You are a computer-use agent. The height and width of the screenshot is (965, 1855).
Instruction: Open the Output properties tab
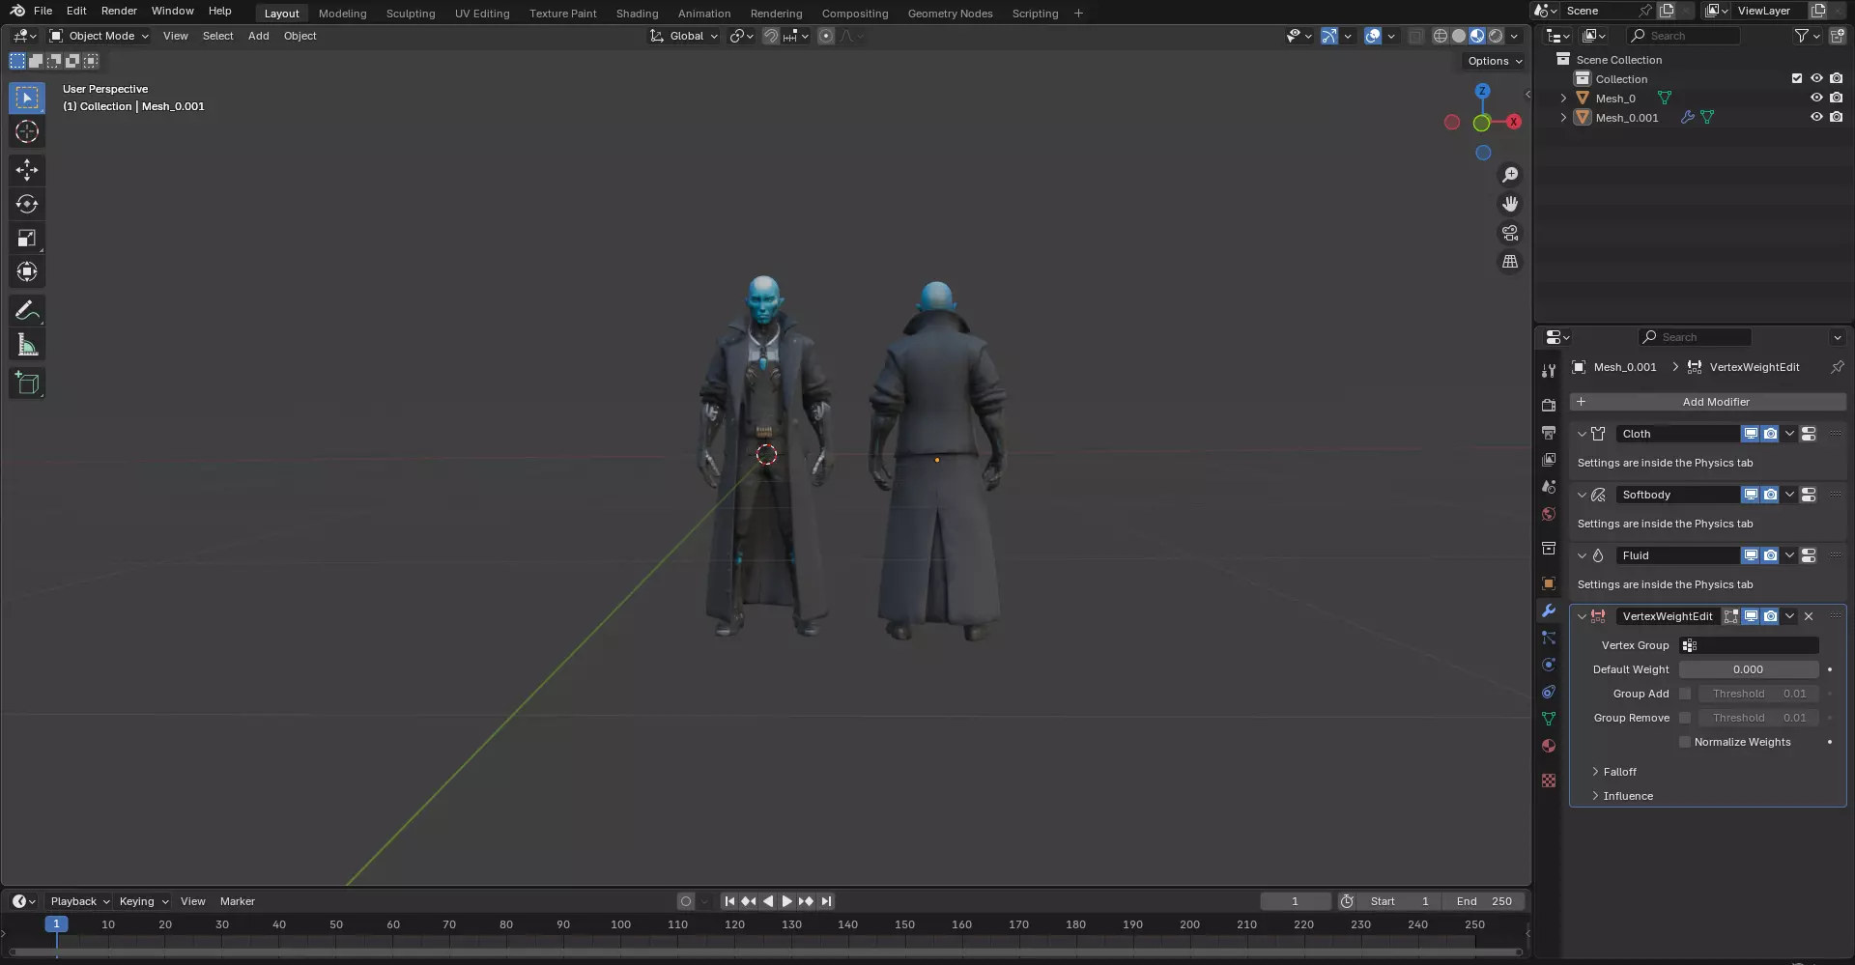pos(1549,433)
